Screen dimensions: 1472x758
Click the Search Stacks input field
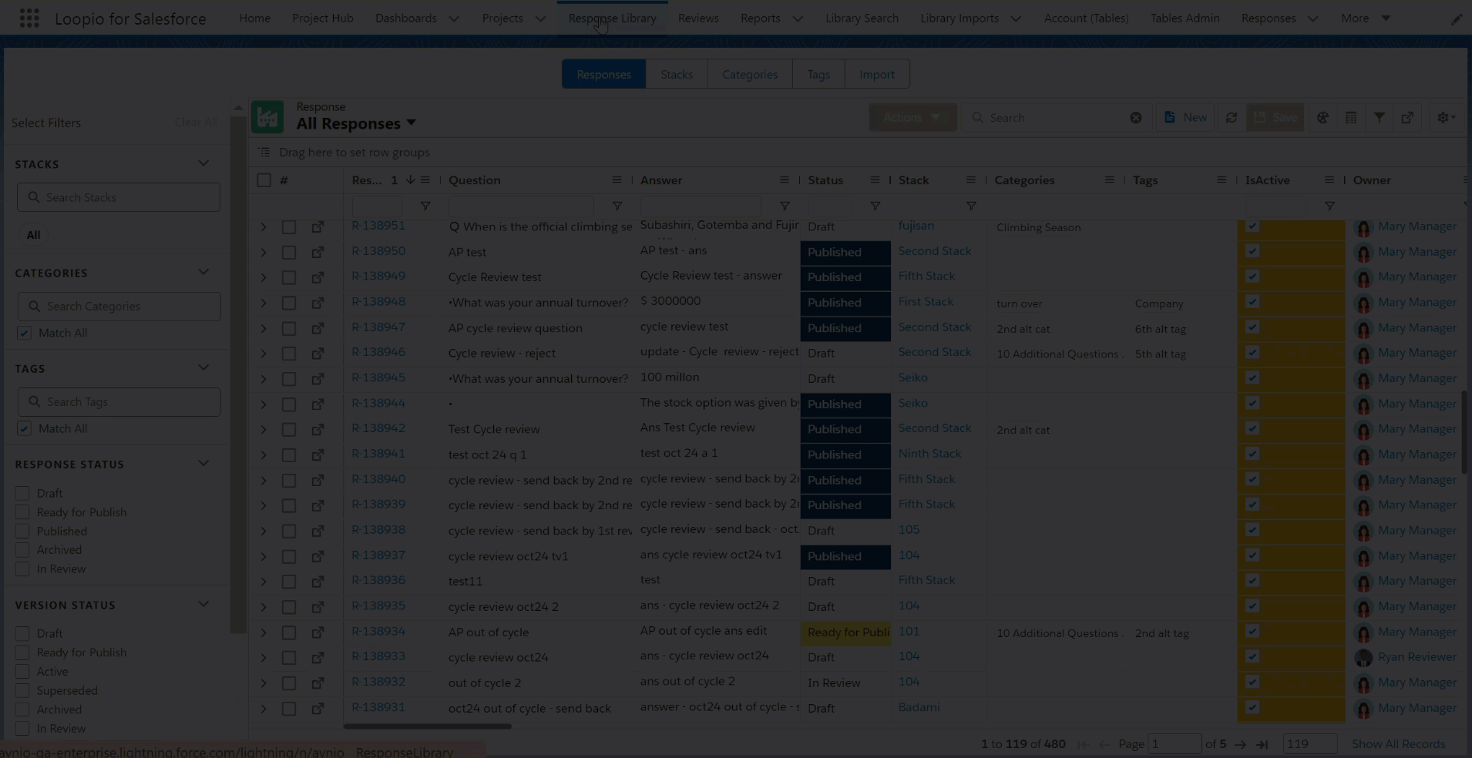click(119, 197)
